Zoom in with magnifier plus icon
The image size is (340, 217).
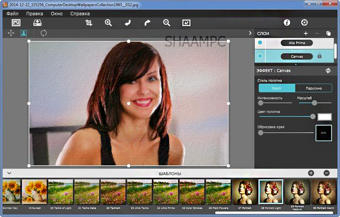[108, 22]
